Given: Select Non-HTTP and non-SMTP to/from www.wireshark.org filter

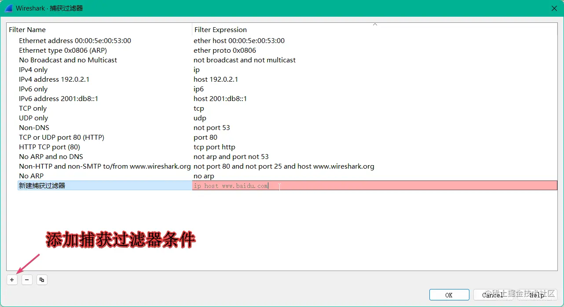Looking at the screenshot, I should click(105, 166).
